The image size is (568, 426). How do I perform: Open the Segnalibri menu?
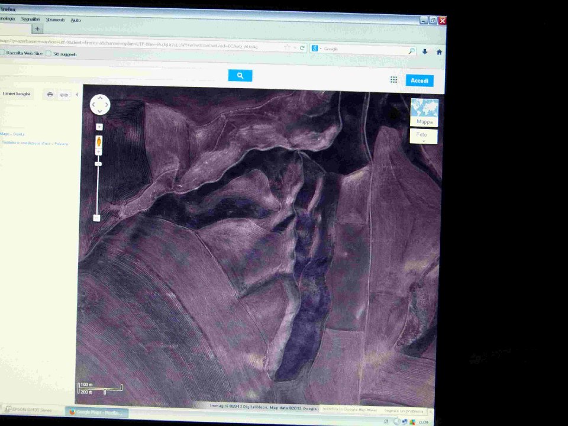click(30, 19)
